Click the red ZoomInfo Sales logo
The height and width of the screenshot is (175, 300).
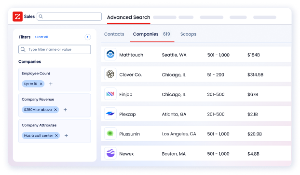(x=17, y=16)
